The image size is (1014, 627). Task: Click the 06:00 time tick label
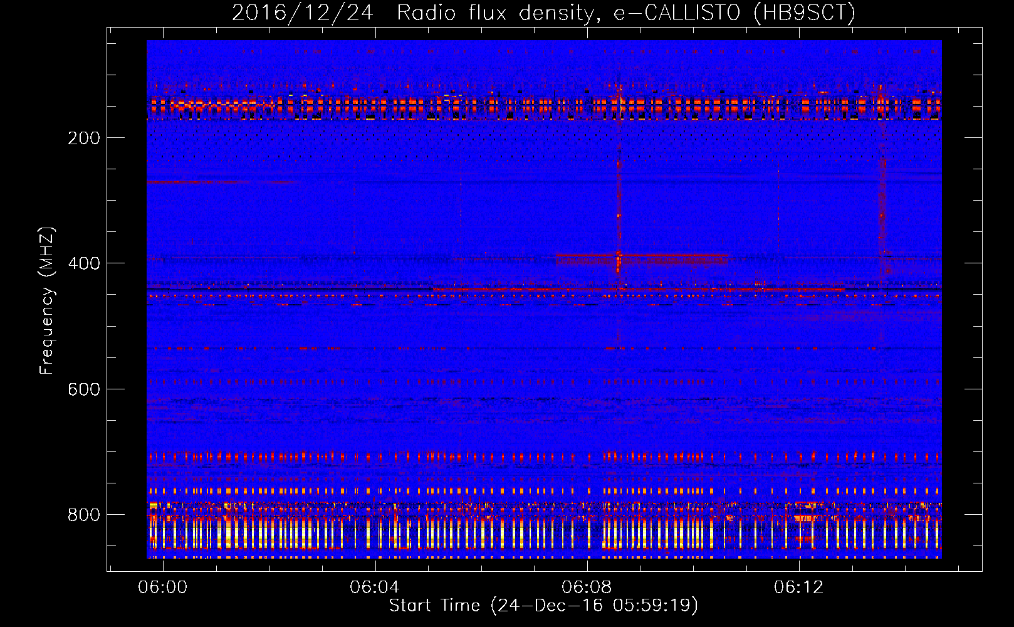click(x=163, y=587)
